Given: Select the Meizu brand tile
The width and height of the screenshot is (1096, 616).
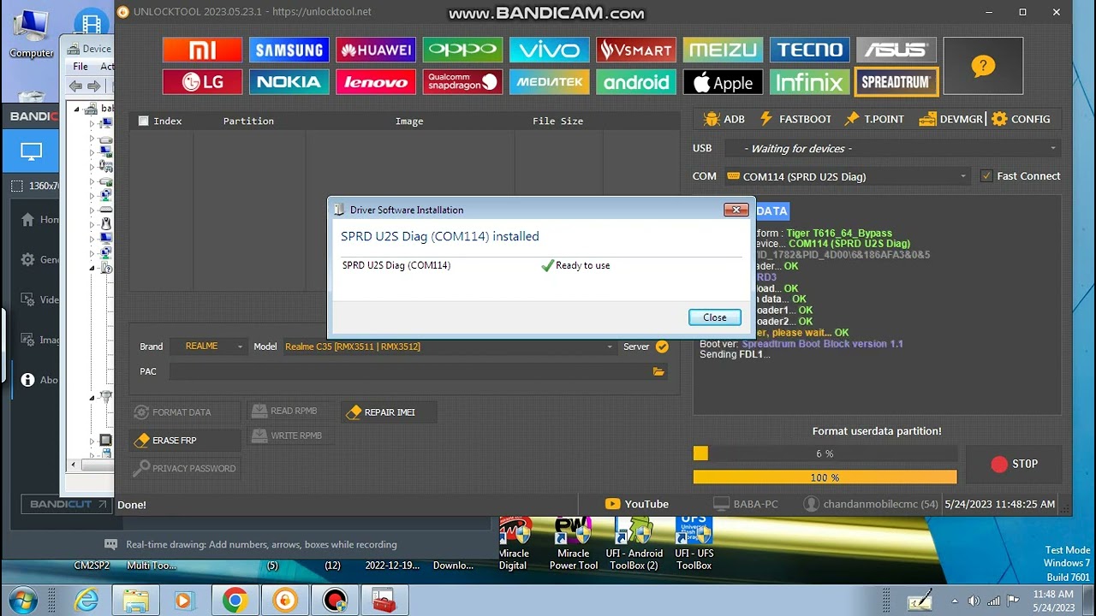Looking at the screenshot, I should (723, 50).
